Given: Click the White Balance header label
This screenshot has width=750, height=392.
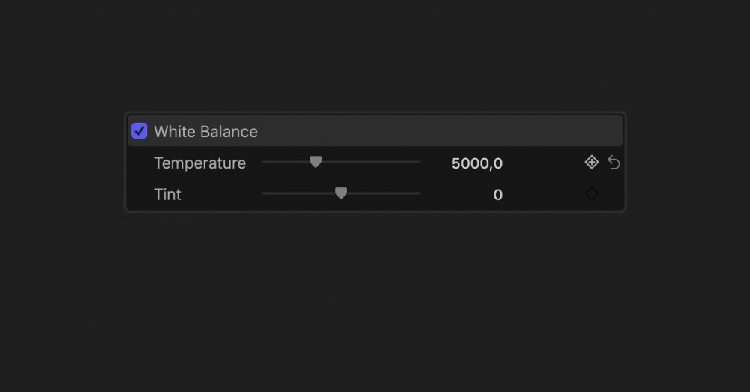Looking at the screenshot, I should pyautogui.click(x=205, y=132).
